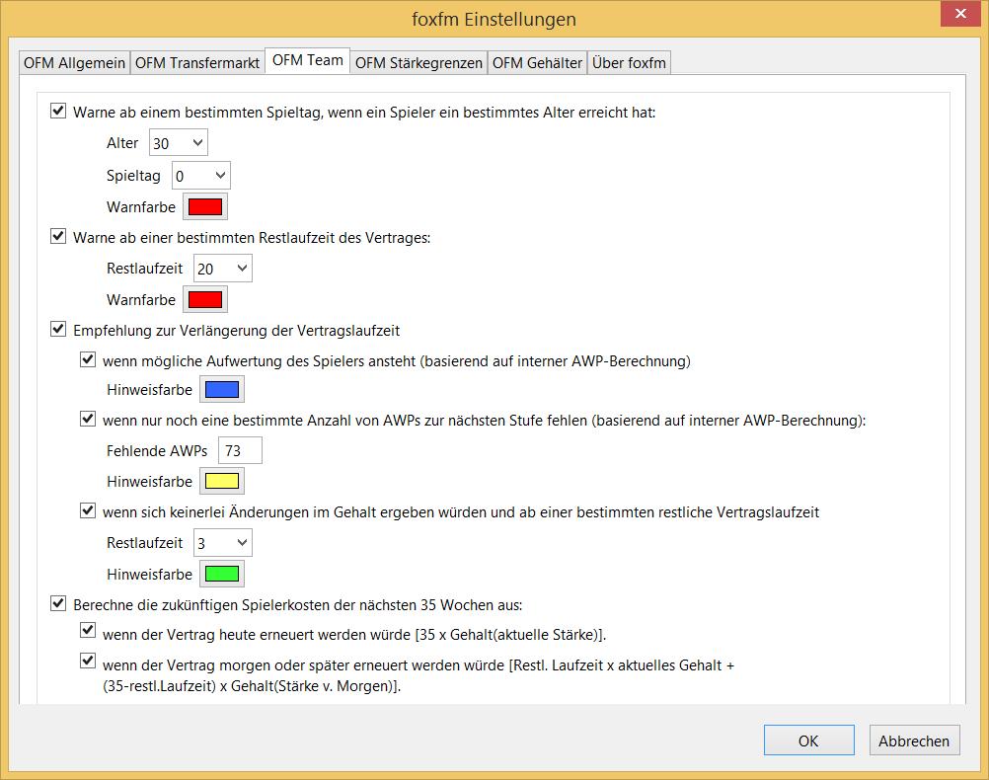Edit the yellow Hinweisfarbe swatch
This screenshot has width=989, height=780.
click(221, 481)
